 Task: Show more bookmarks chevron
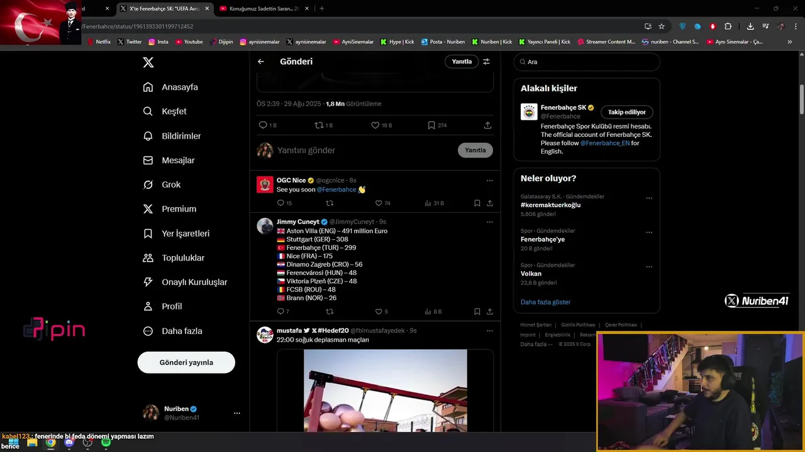(790, 42)
